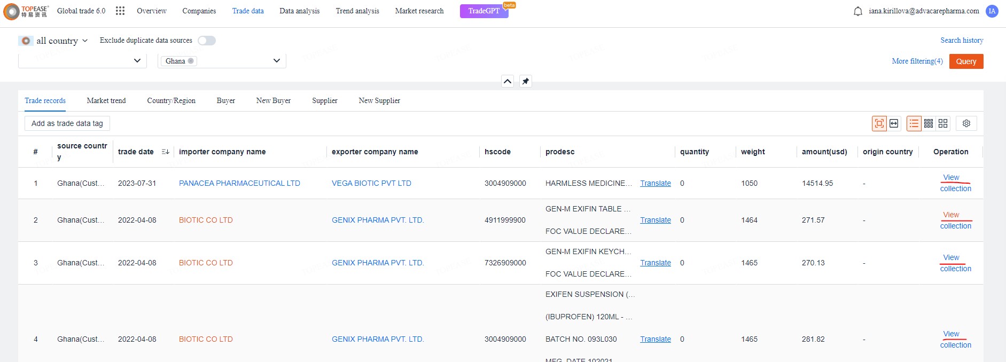
Task: Switch to large card view icon
Action: point(943,123)
